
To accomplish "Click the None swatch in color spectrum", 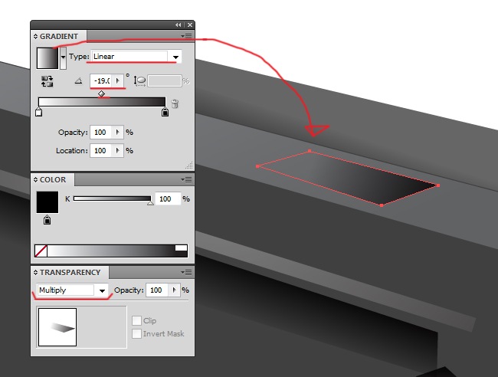I will point(41,251).
